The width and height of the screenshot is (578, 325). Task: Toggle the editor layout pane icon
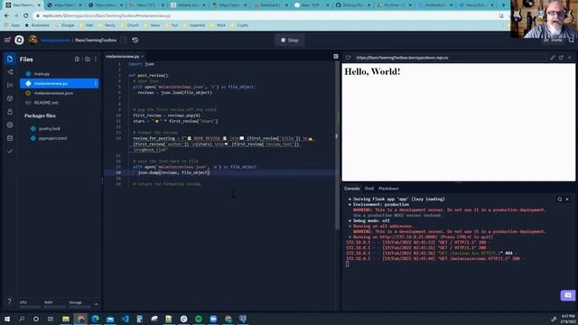click(x=336, y=56)
